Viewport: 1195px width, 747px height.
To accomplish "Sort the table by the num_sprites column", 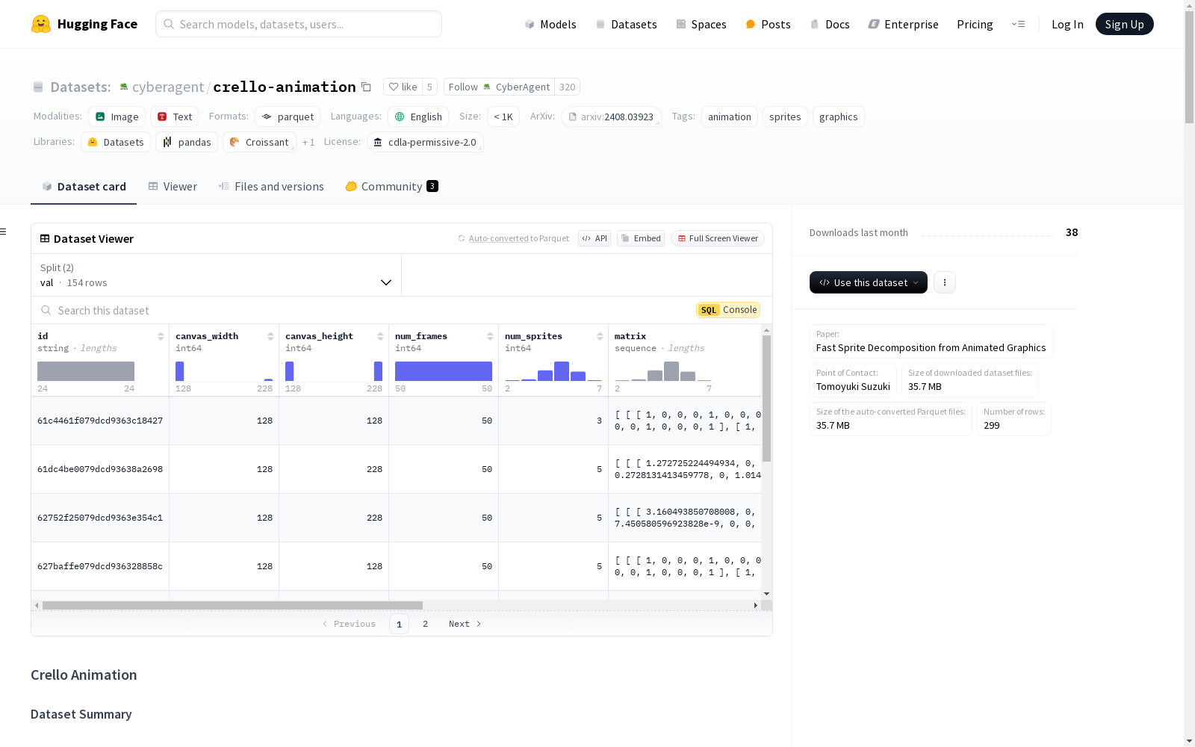I will coord(600,336).
